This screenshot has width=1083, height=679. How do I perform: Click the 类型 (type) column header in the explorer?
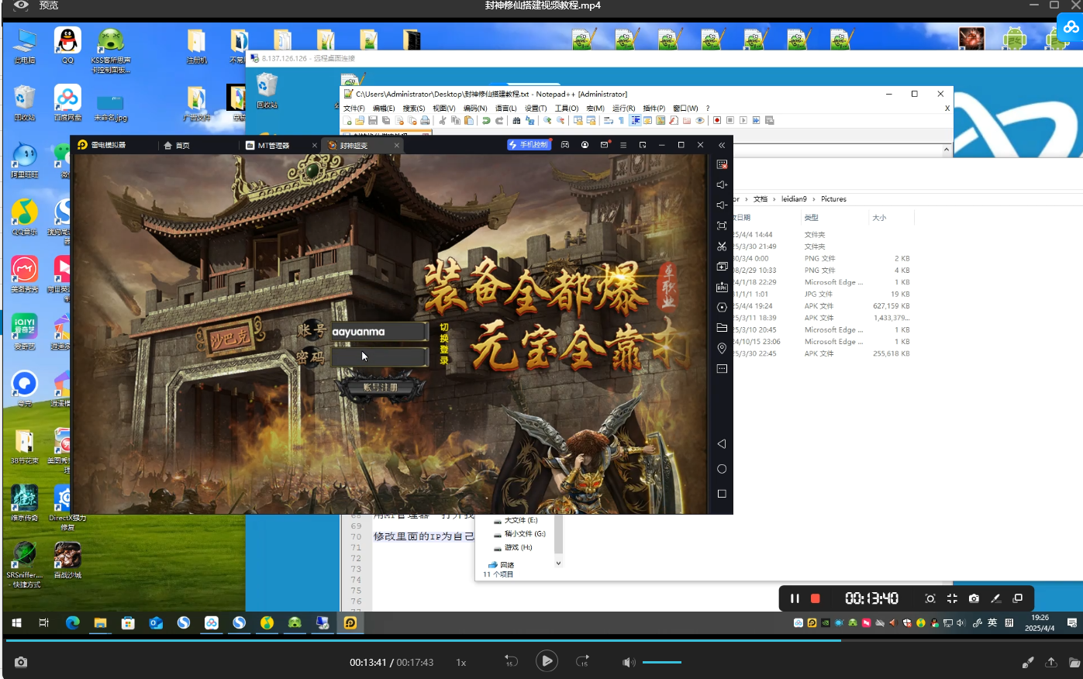click(x=812, y=218)
